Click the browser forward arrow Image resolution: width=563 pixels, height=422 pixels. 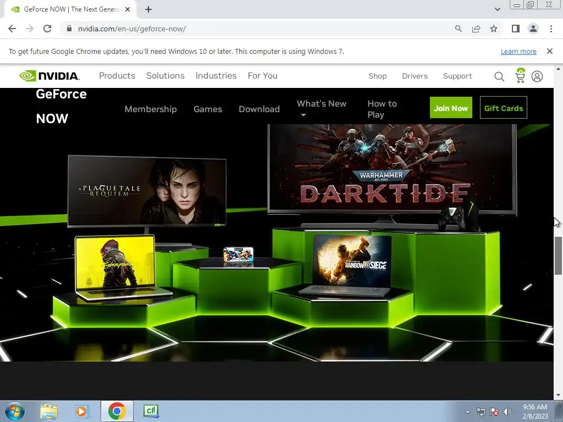coord(30,29)
